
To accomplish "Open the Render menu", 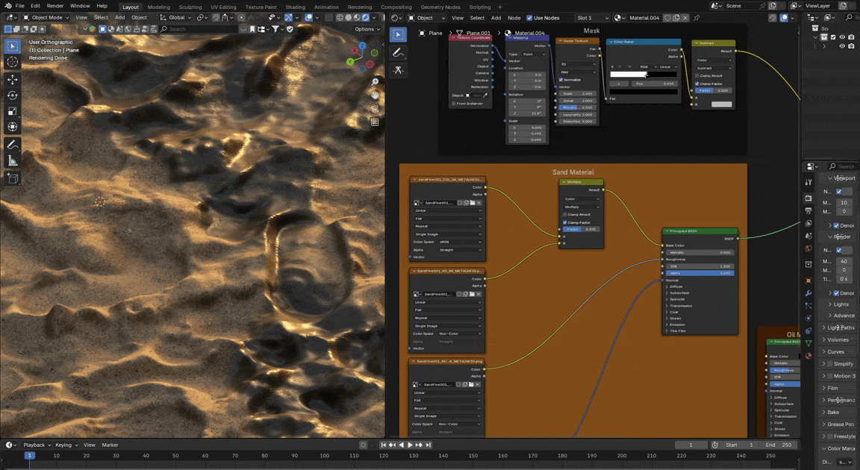I will tap(55, 6).
